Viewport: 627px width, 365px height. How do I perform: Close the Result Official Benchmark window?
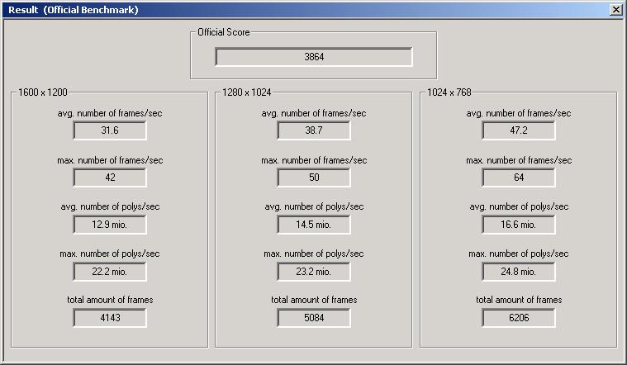pyautogui.click(x=615, y=10)
